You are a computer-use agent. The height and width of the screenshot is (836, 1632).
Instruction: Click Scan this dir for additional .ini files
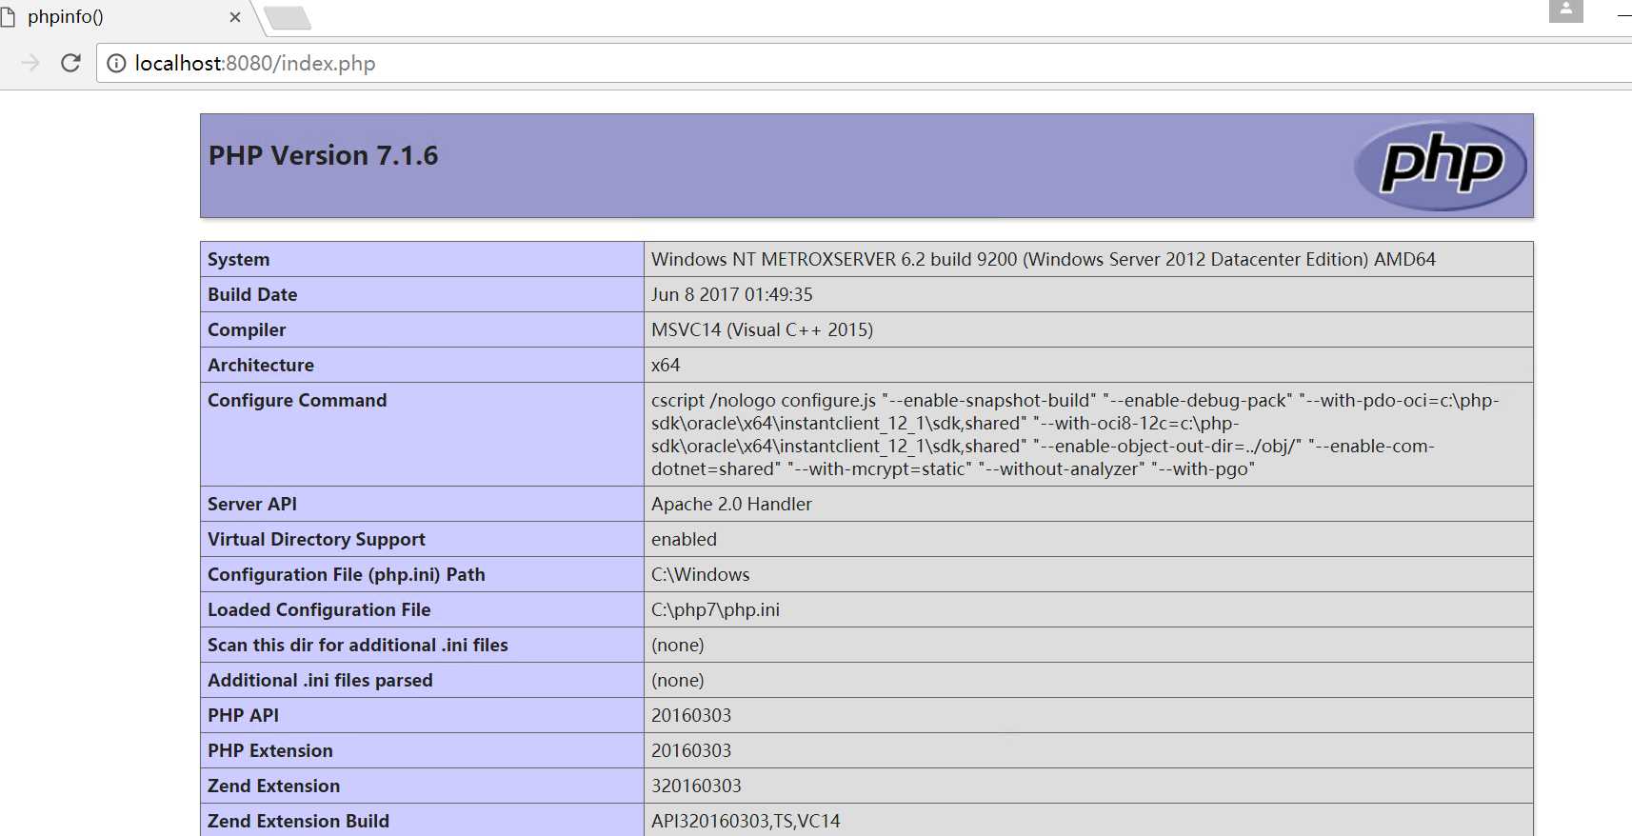coord(358,645)
